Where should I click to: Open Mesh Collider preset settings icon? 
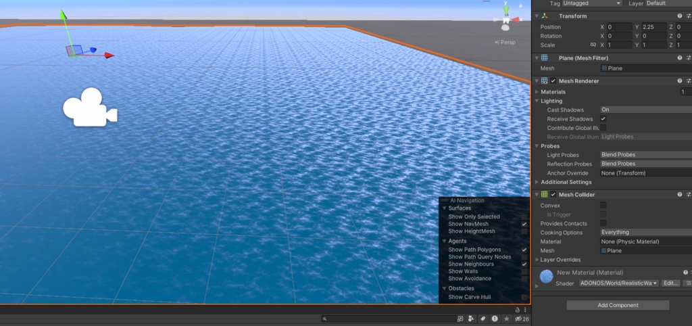[x=689, y=194]
